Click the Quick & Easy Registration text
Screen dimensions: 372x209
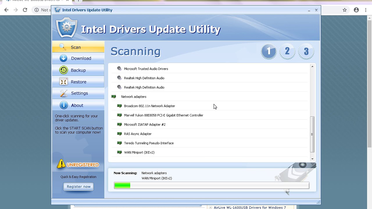[x=78, y=177]
